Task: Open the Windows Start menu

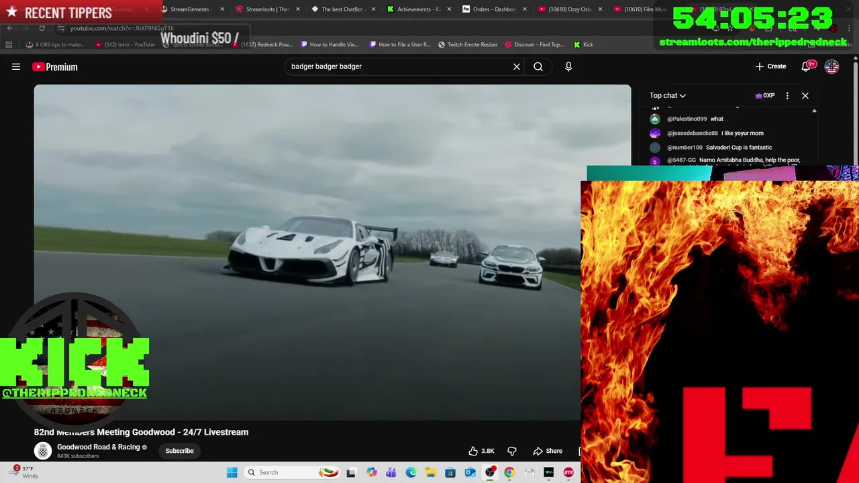Action: point(232,472)
